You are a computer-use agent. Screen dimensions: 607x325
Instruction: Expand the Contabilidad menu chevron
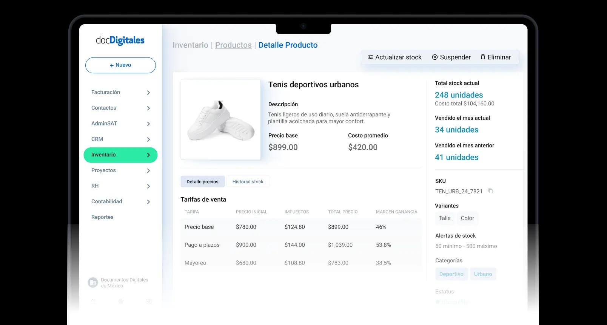(x=148, y=202)
